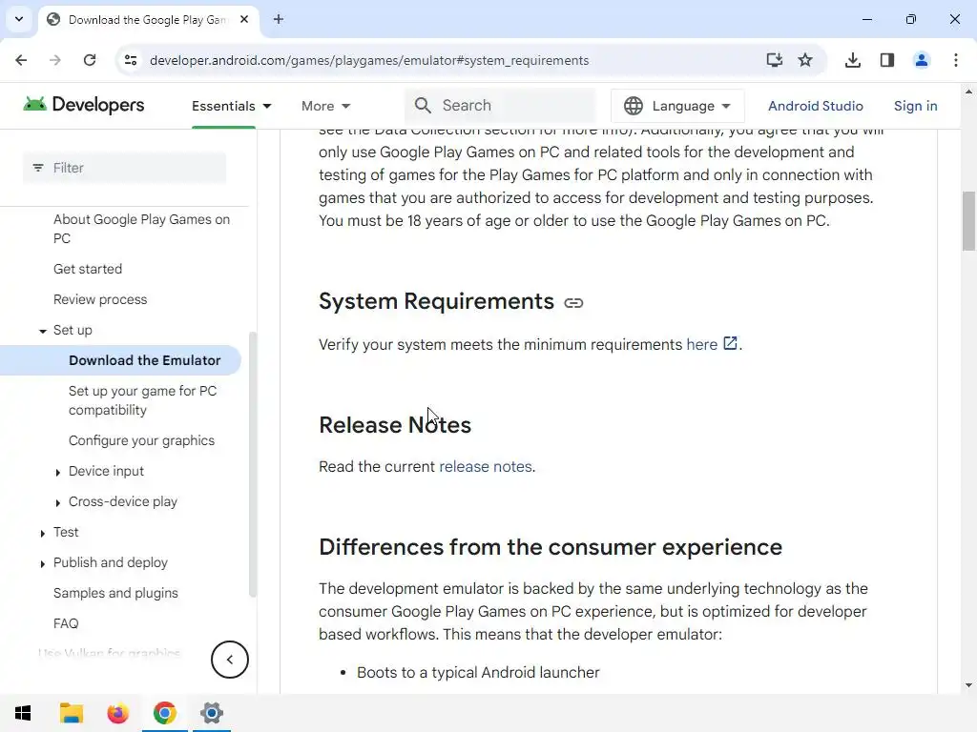Collapse the sidebar with the chevron button
The image size is (977, 732).
point(229,660)
